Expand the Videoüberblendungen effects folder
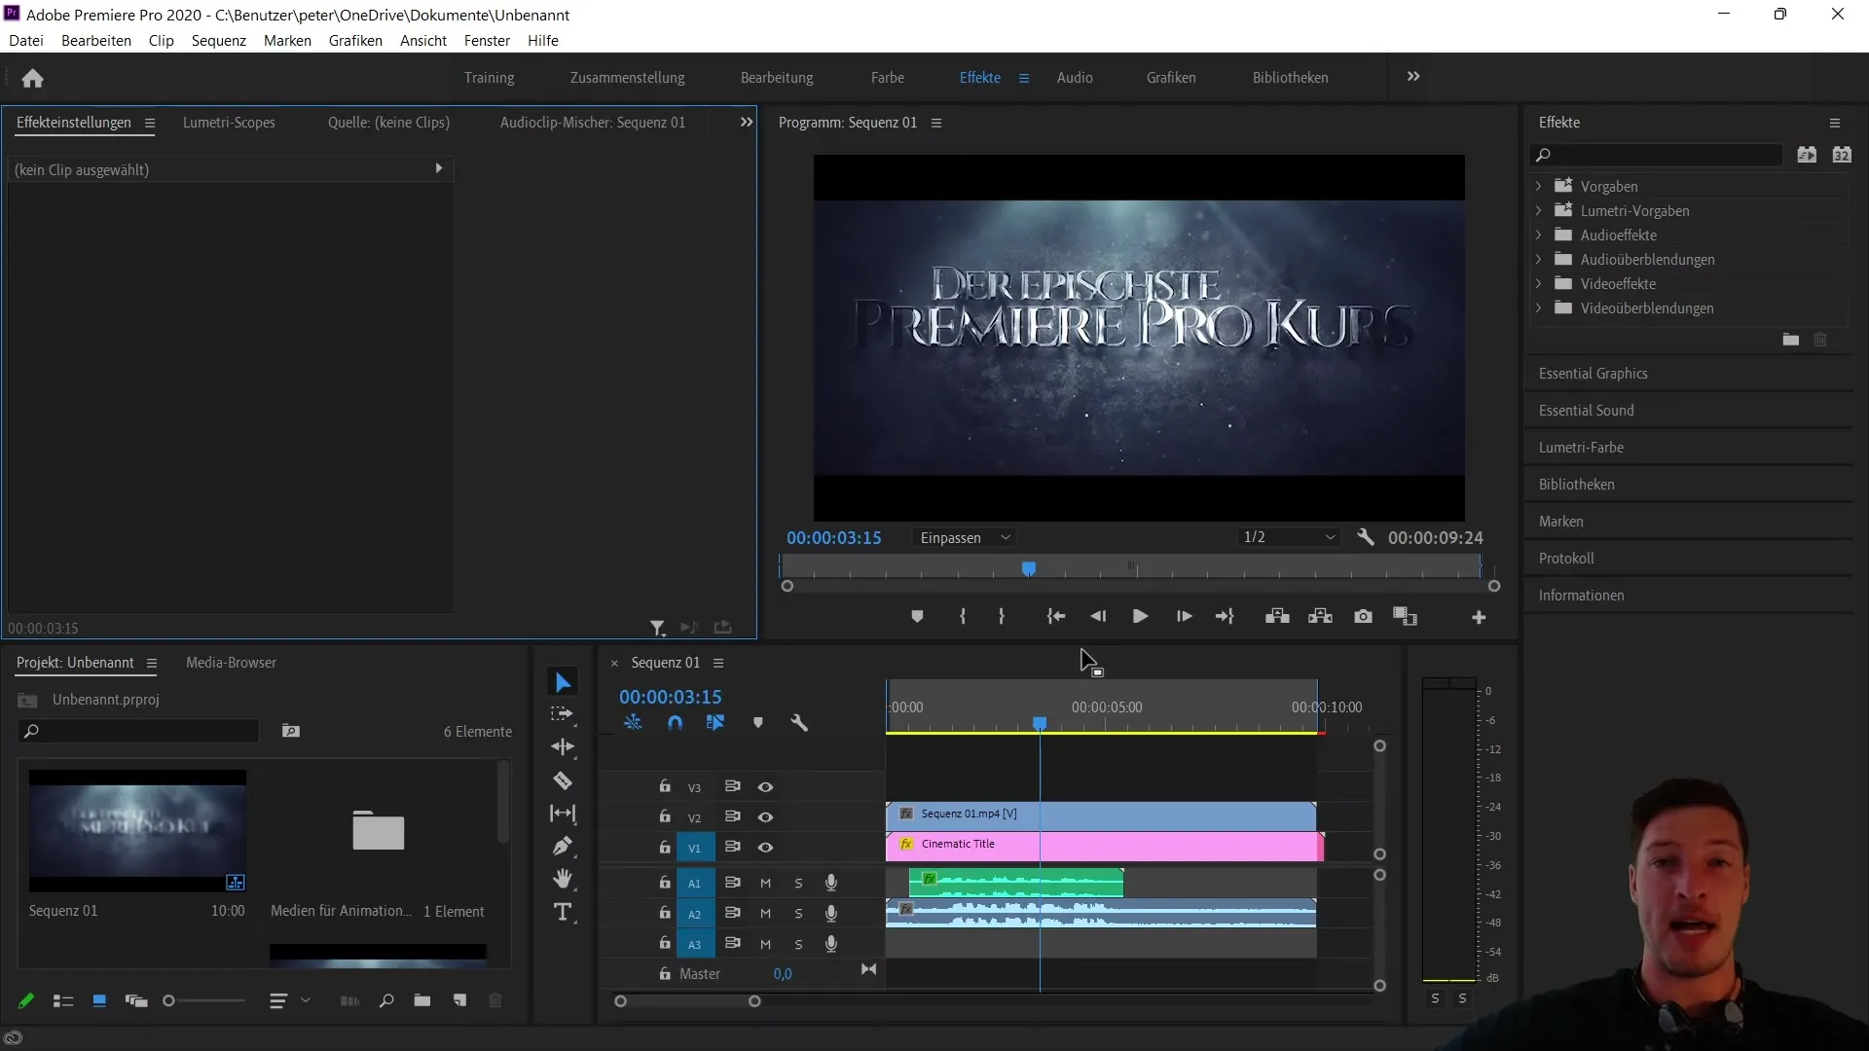Viewport: 1869px width, 1051px height. pyautogui.click(x=1535, y=308)
